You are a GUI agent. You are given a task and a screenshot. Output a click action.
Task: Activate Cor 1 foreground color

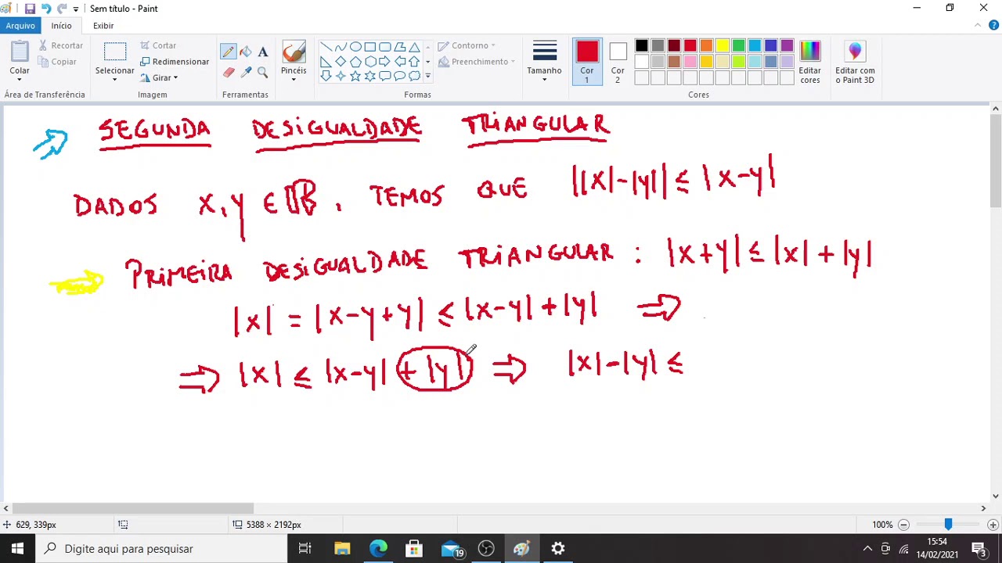[587, 62]
